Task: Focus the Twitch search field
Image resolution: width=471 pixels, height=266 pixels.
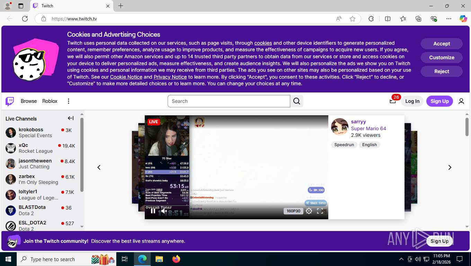Action: [229, 101]
